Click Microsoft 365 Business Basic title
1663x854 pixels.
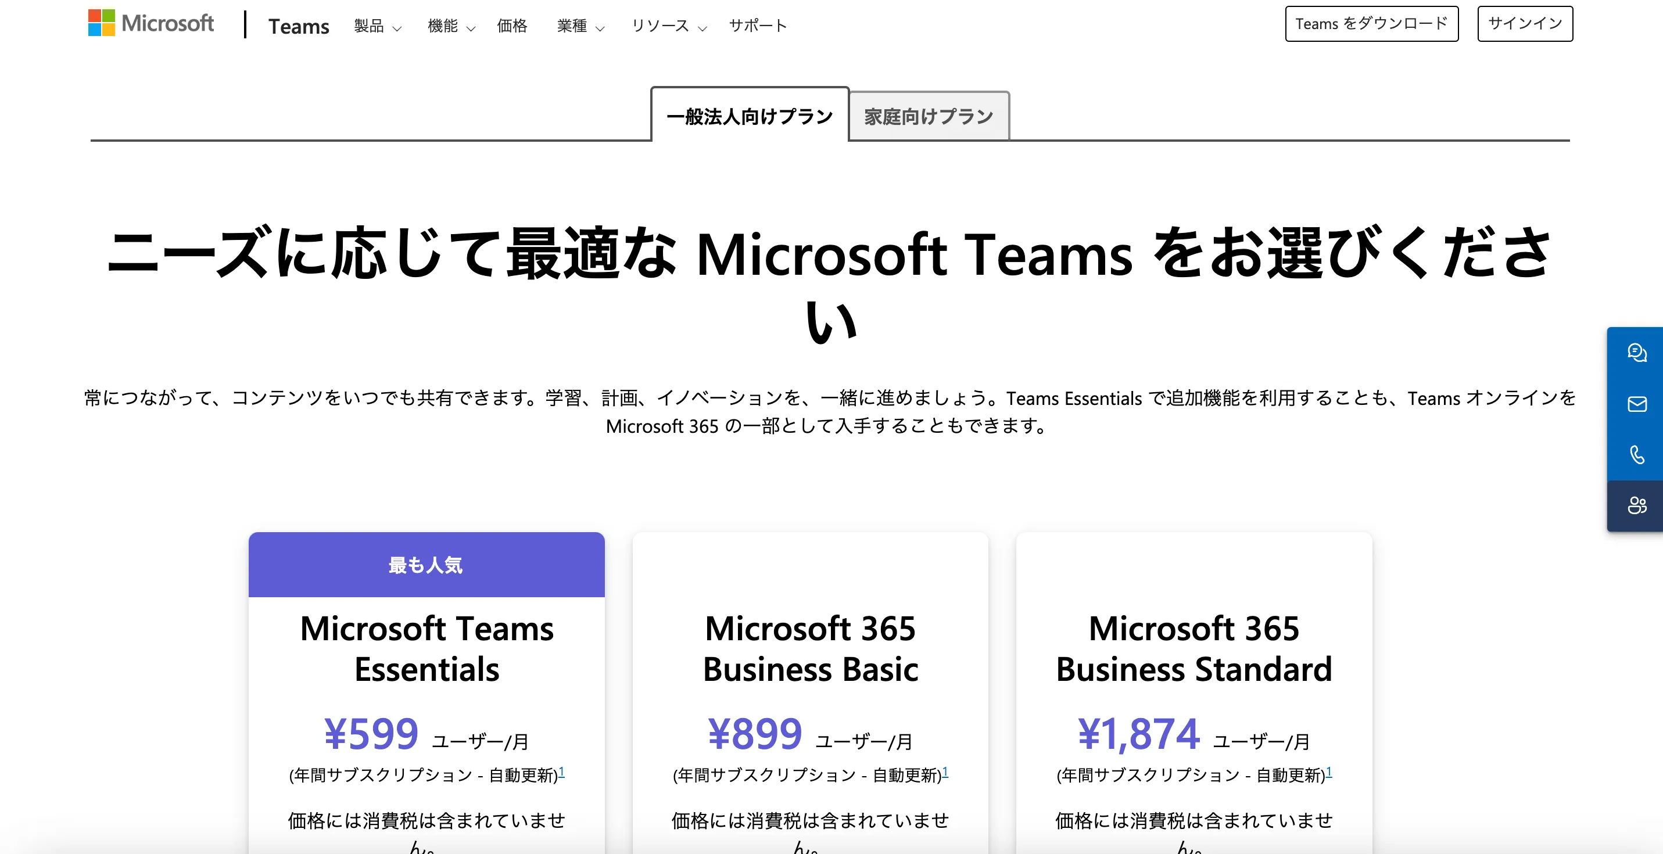(810, 649)
